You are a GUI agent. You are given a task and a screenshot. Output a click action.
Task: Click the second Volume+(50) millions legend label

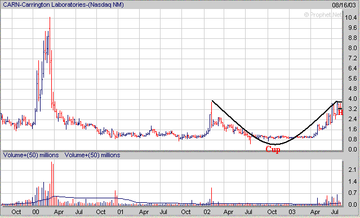click(92, 155)
